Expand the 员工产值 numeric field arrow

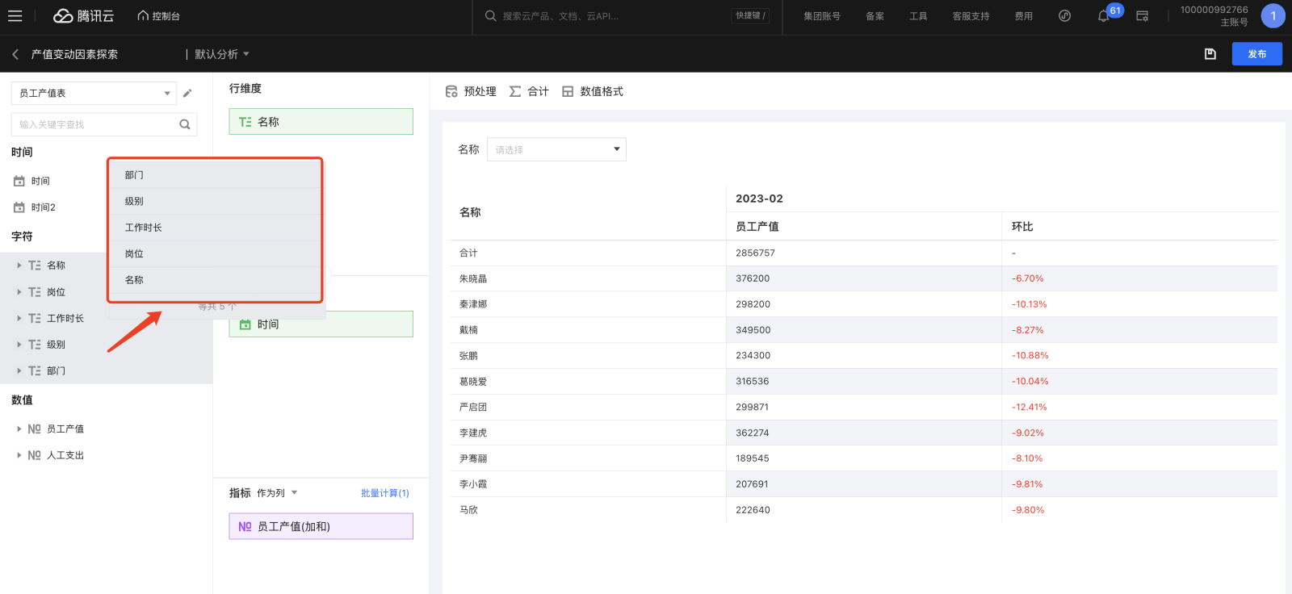(x=19, y=429)
